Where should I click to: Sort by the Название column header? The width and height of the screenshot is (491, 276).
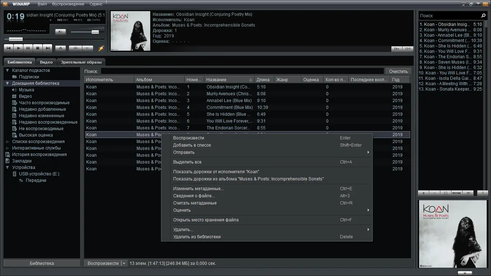[230, 80]
